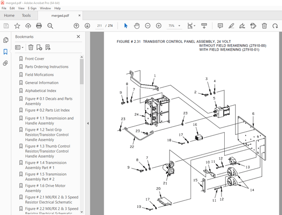Add a comment with sticky note icon
The width and height of the screenshot is (282, 215).
(220, 26)
